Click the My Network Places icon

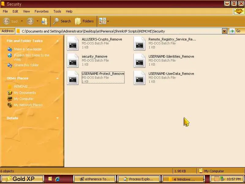(10, 105)
